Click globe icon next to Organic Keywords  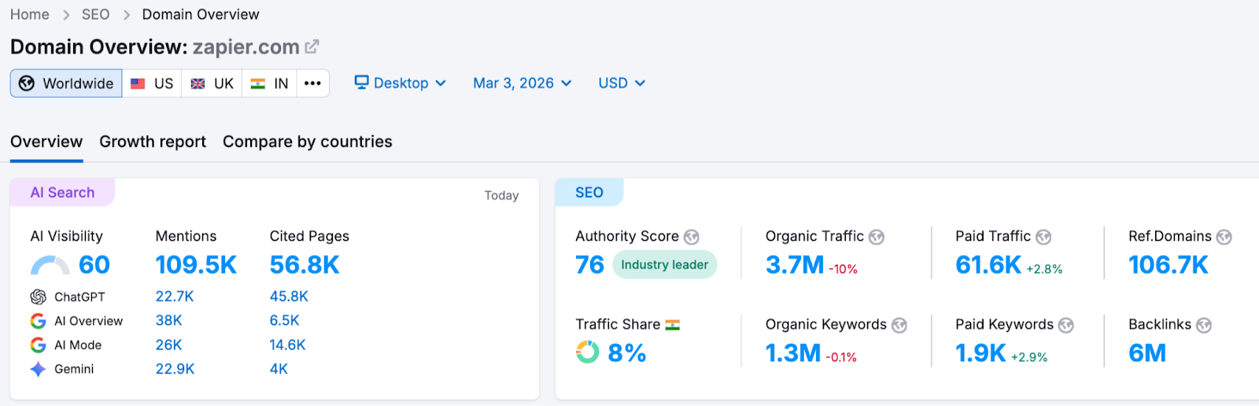tap(899, 325)
